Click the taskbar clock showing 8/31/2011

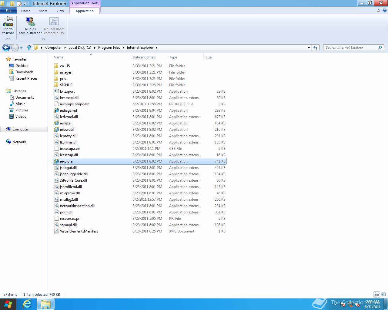373,304
